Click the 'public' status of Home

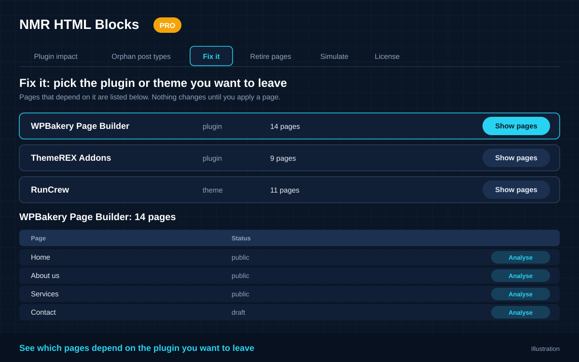(x=240, y=257)
